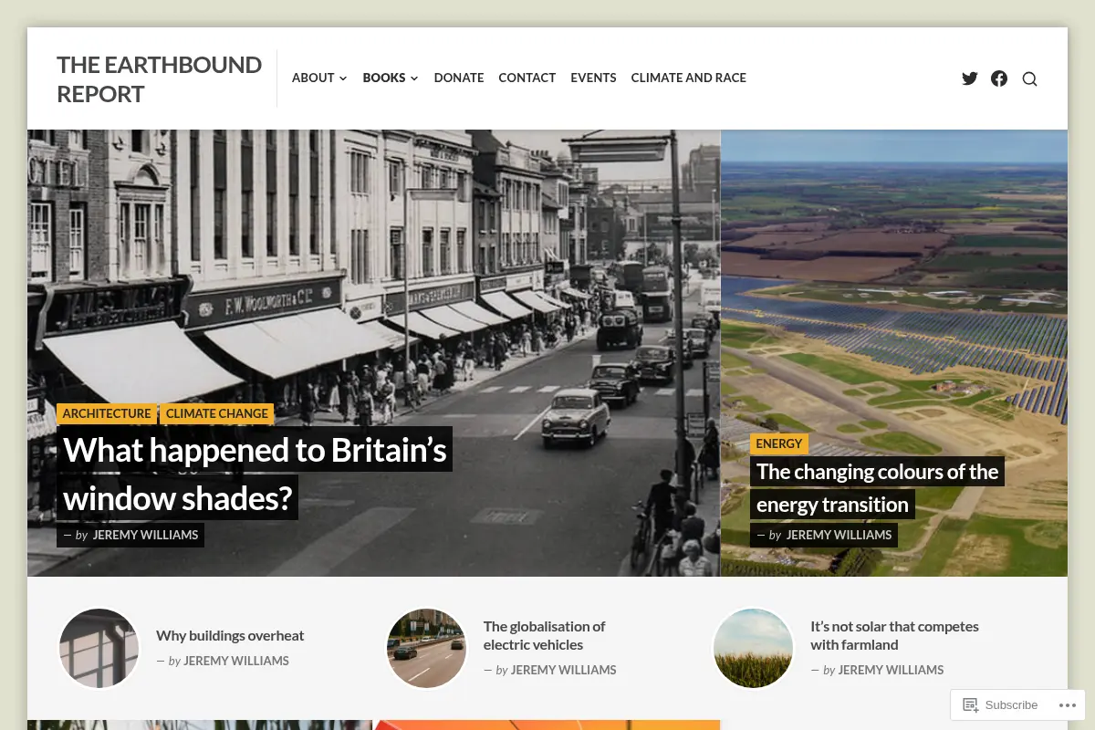1095x730 pixels.
Task: Open the About menu item
Action: tap(313, 78)
